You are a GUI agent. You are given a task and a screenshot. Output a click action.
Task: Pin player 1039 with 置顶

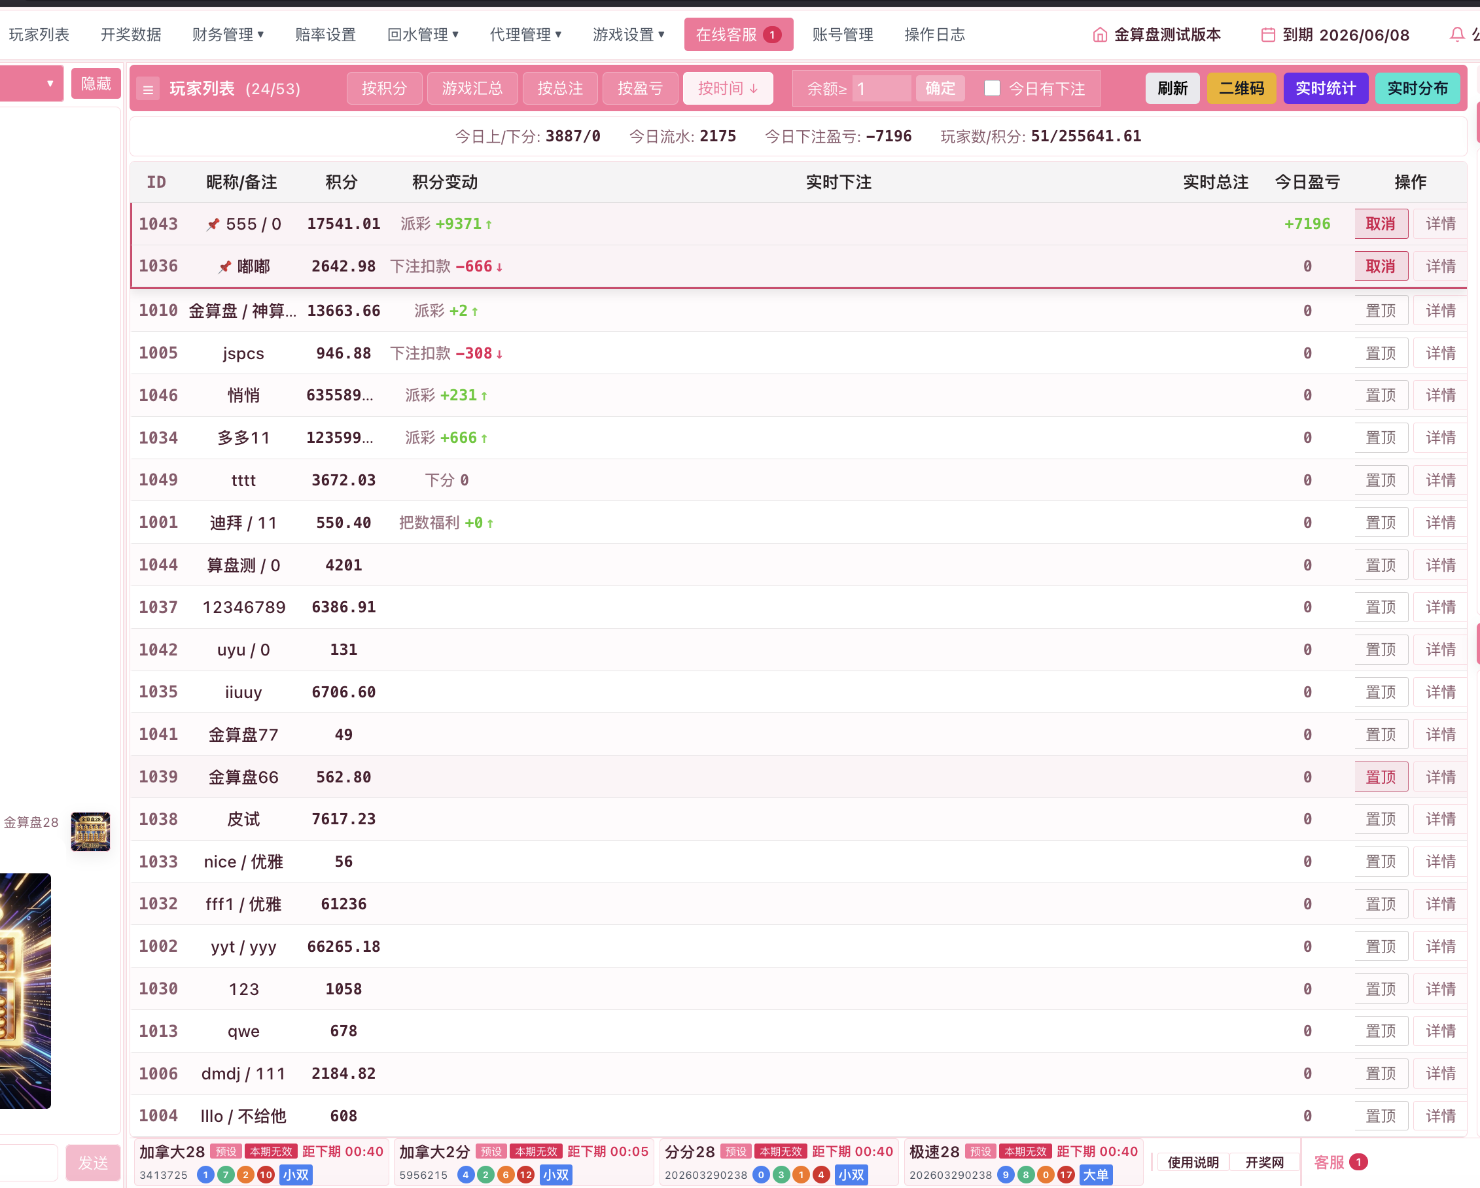[1381, 777]
